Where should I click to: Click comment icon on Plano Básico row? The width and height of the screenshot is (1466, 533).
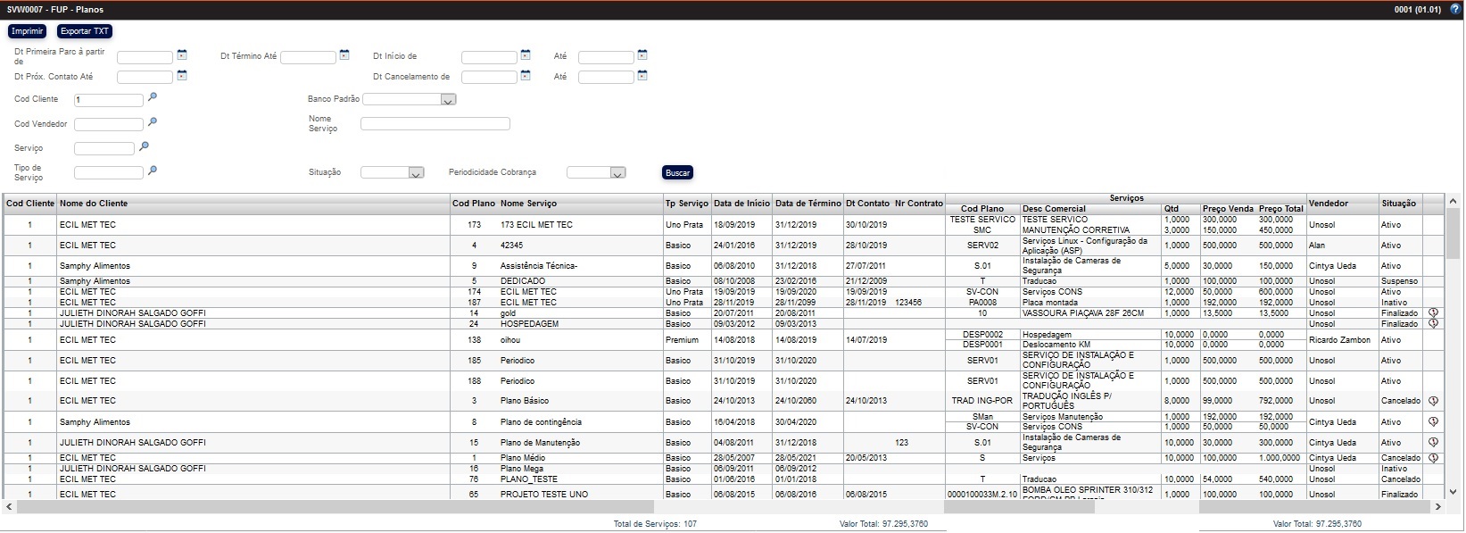pyautogui.click(x=1434, y=401)
